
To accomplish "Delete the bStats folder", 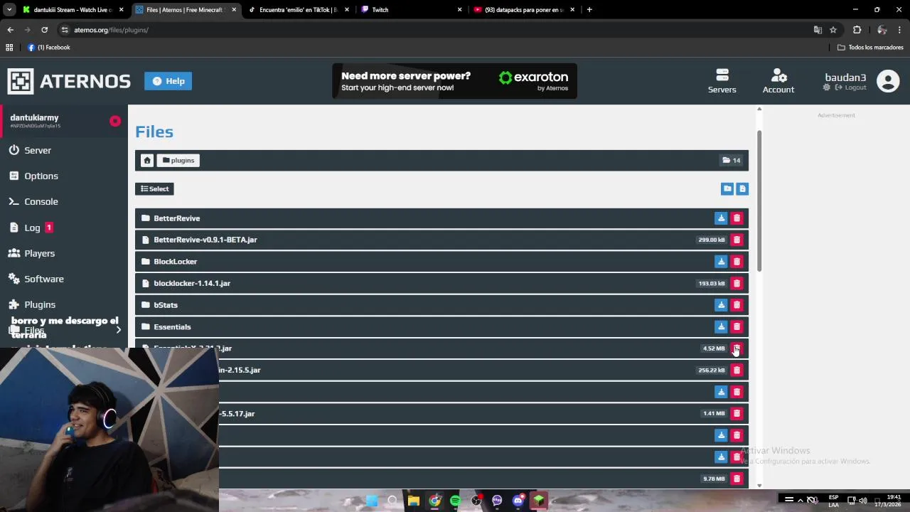I will (x=737, y=305).
